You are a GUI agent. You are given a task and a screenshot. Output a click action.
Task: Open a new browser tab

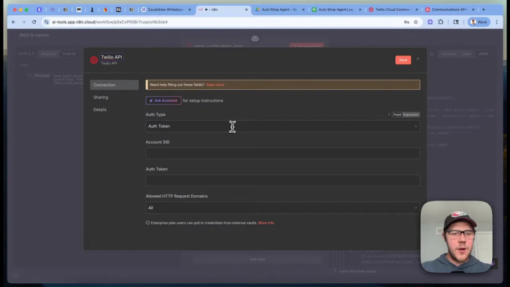[x=484, y=10]
